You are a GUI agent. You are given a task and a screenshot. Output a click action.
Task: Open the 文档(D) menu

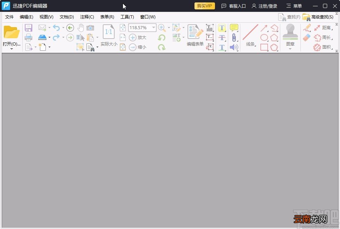pos(67,17)
